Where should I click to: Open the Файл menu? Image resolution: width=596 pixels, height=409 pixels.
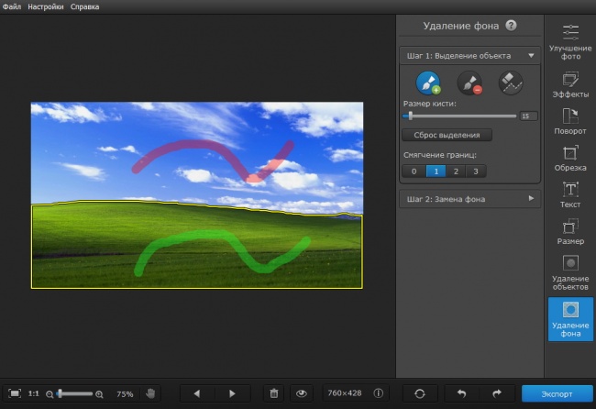pos(12,6)
